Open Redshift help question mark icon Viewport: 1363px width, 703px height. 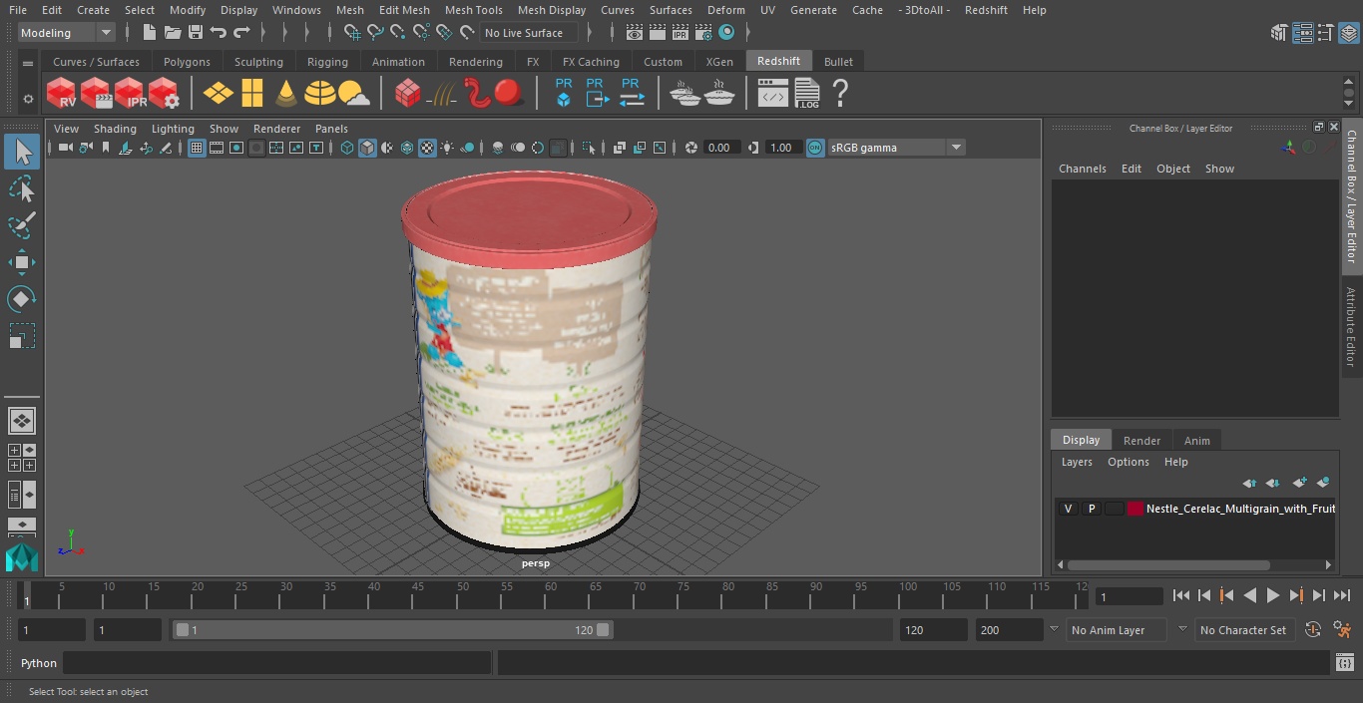(x=840, y=94)
